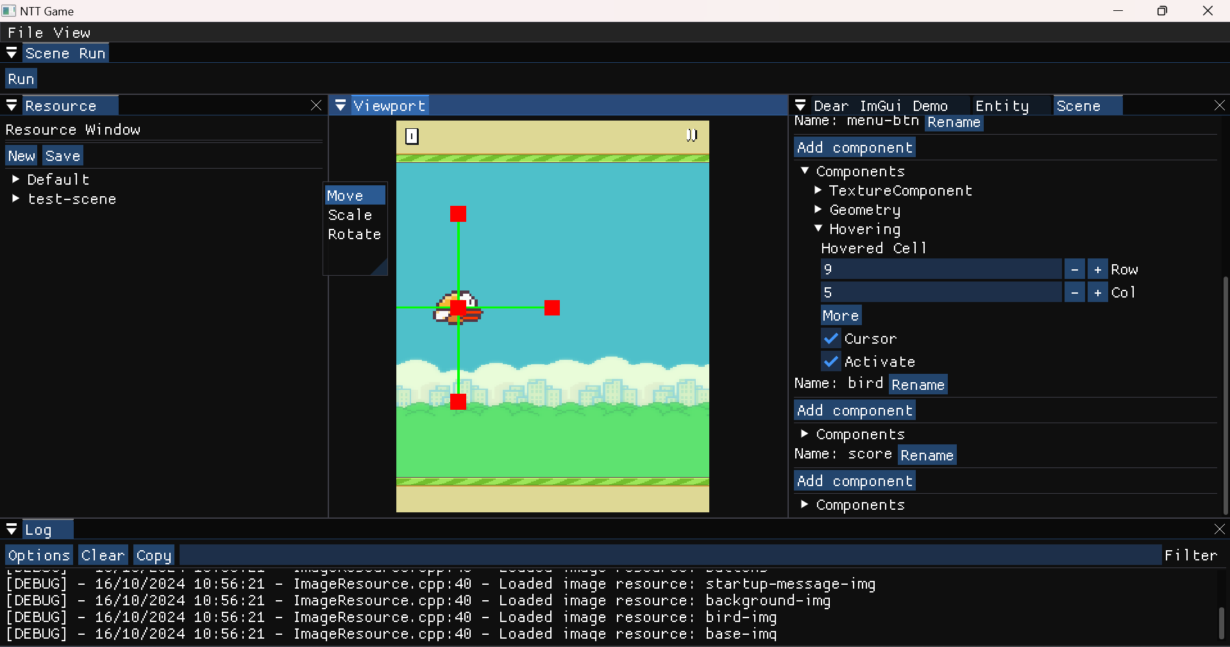Click the Scene panel vertical scrollbar
This screenshot has height=647, width=1230.
(x=1226, y=395)
